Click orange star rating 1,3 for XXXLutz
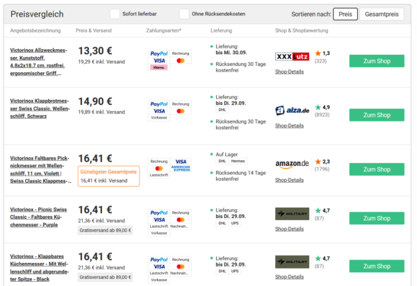The image size is (417, 286). point(322,53)
